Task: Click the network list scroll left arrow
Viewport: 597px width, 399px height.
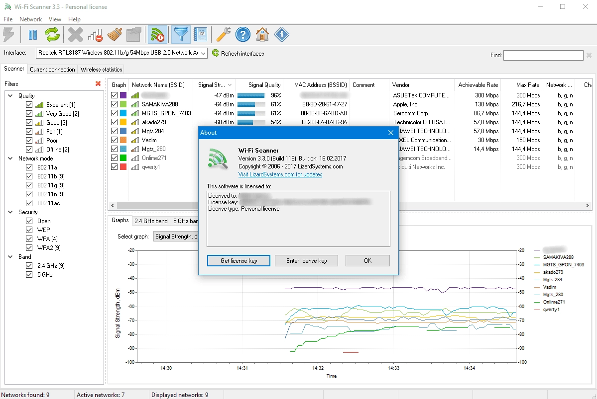Action: 113,205
